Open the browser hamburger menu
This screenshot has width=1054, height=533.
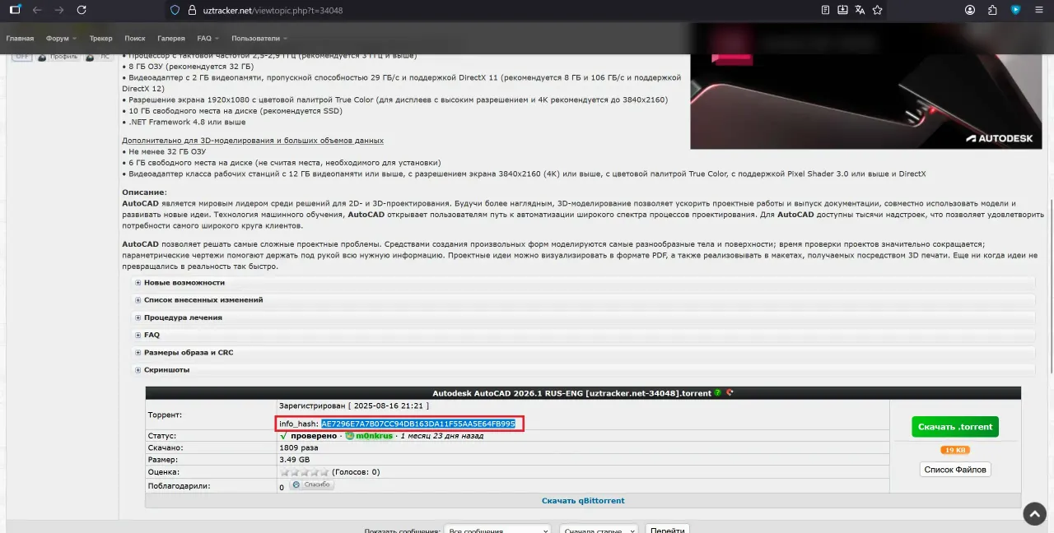click(x=1038, y=10)
